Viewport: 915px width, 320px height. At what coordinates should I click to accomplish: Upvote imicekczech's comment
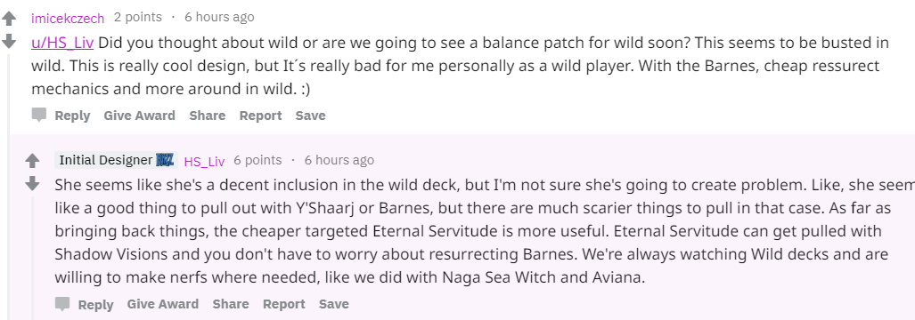click(x=9, y=20)
